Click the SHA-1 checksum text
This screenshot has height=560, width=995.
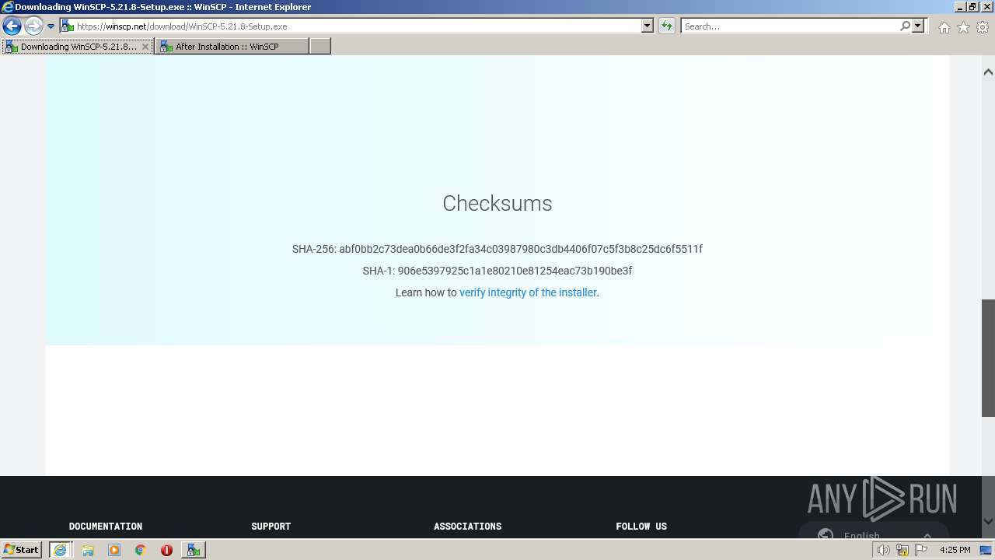tap(497, 271)
